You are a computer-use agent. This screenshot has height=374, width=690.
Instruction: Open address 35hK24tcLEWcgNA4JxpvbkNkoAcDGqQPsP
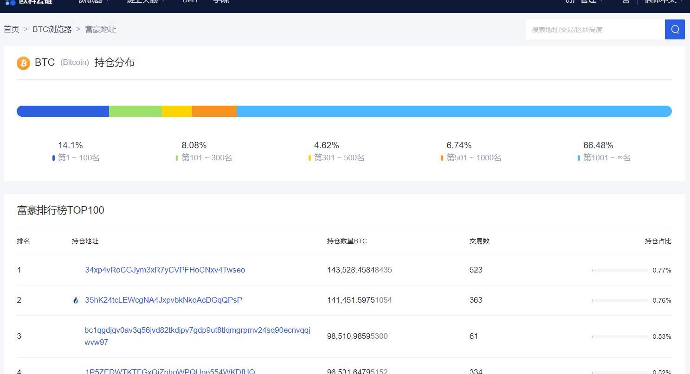click(x=163, y=300)
